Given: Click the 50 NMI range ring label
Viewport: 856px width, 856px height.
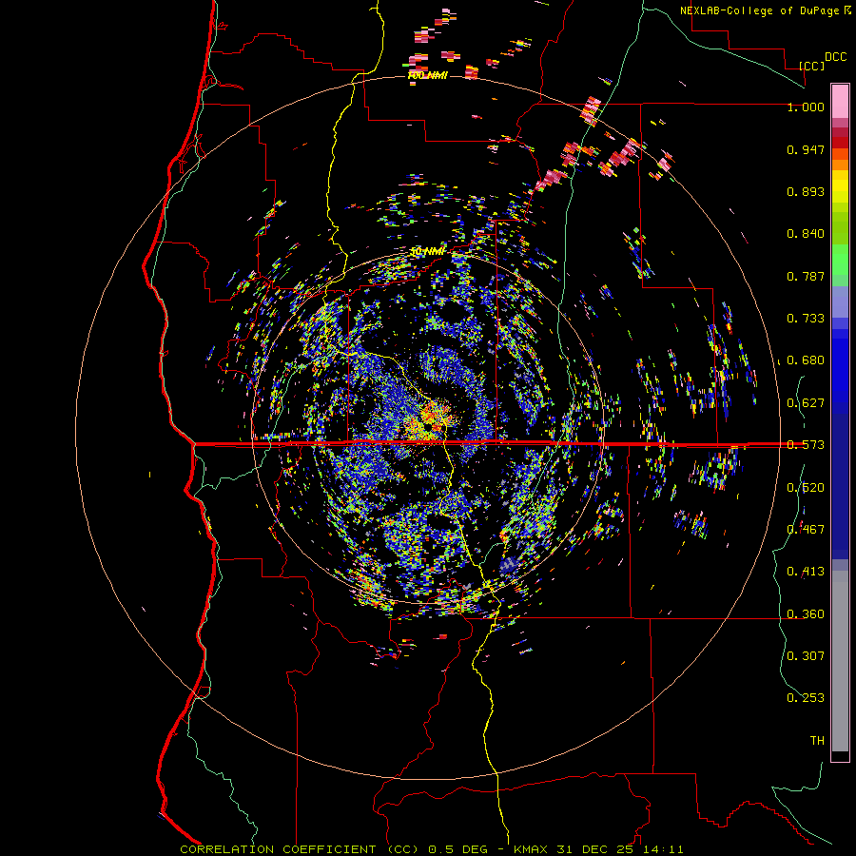Looking at the screenshot, I should [x=427, y=252].
